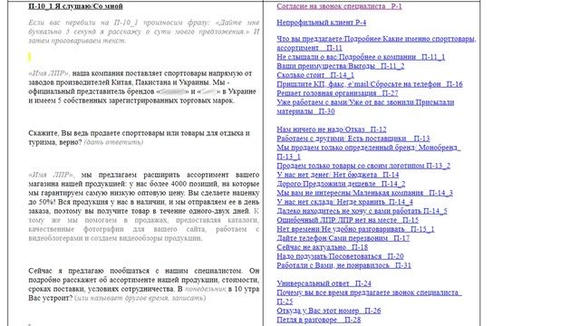Open 'Надо подумать/Посоветоваться П-20' link
580x326 pixels.
click(x=340, y=256)
